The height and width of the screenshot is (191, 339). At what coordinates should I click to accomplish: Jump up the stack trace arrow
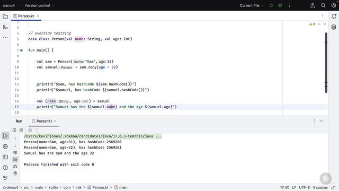tap(15, 138)
